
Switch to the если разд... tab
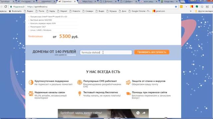(149, 1)
